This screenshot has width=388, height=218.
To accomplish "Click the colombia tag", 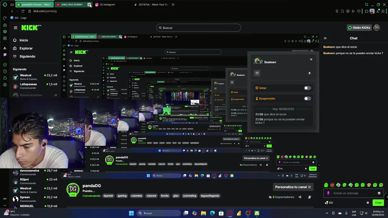I will (x=136, y=196).
